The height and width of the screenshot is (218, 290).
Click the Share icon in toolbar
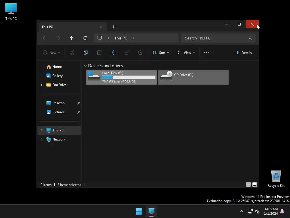coord(127,53)
